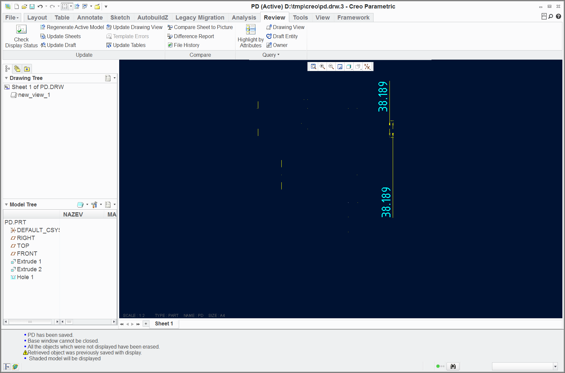Open Model Tree show layers icon

[x=80, y=204]
